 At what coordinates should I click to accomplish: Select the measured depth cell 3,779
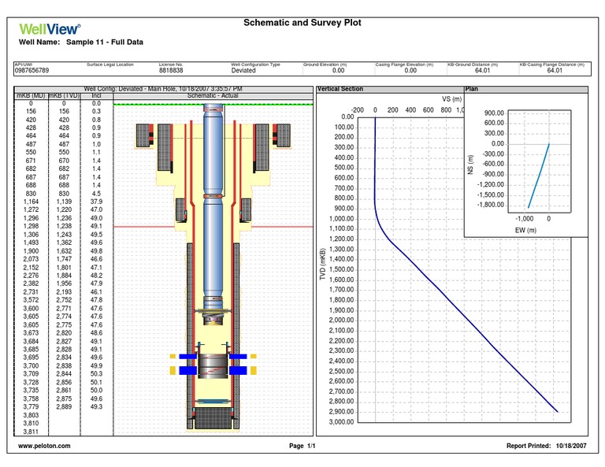(31, 406)
